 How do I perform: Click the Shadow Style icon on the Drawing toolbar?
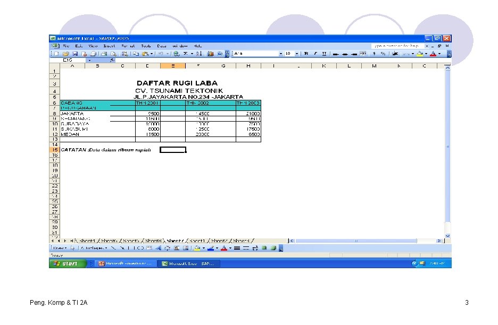point(264,248)
